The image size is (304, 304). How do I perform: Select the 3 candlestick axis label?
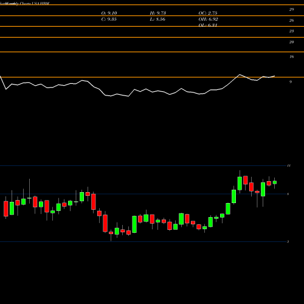(288, 241)
